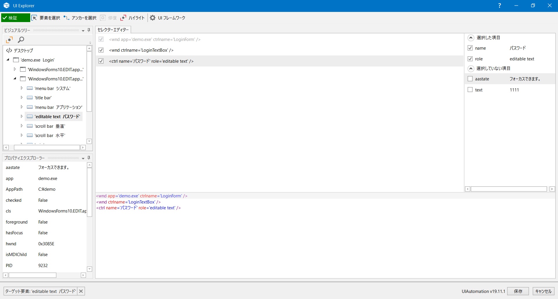558x299 pixels.
Task: Check the text attribute checkbox
Action: tap(470, 90)
